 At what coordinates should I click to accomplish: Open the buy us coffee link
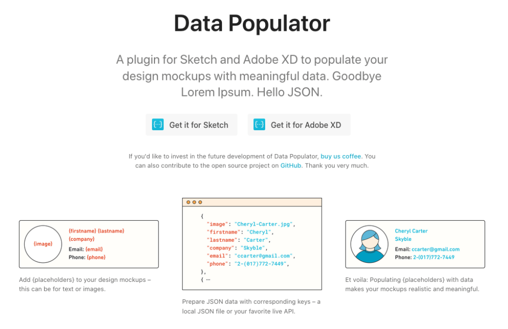pos(341,157)
